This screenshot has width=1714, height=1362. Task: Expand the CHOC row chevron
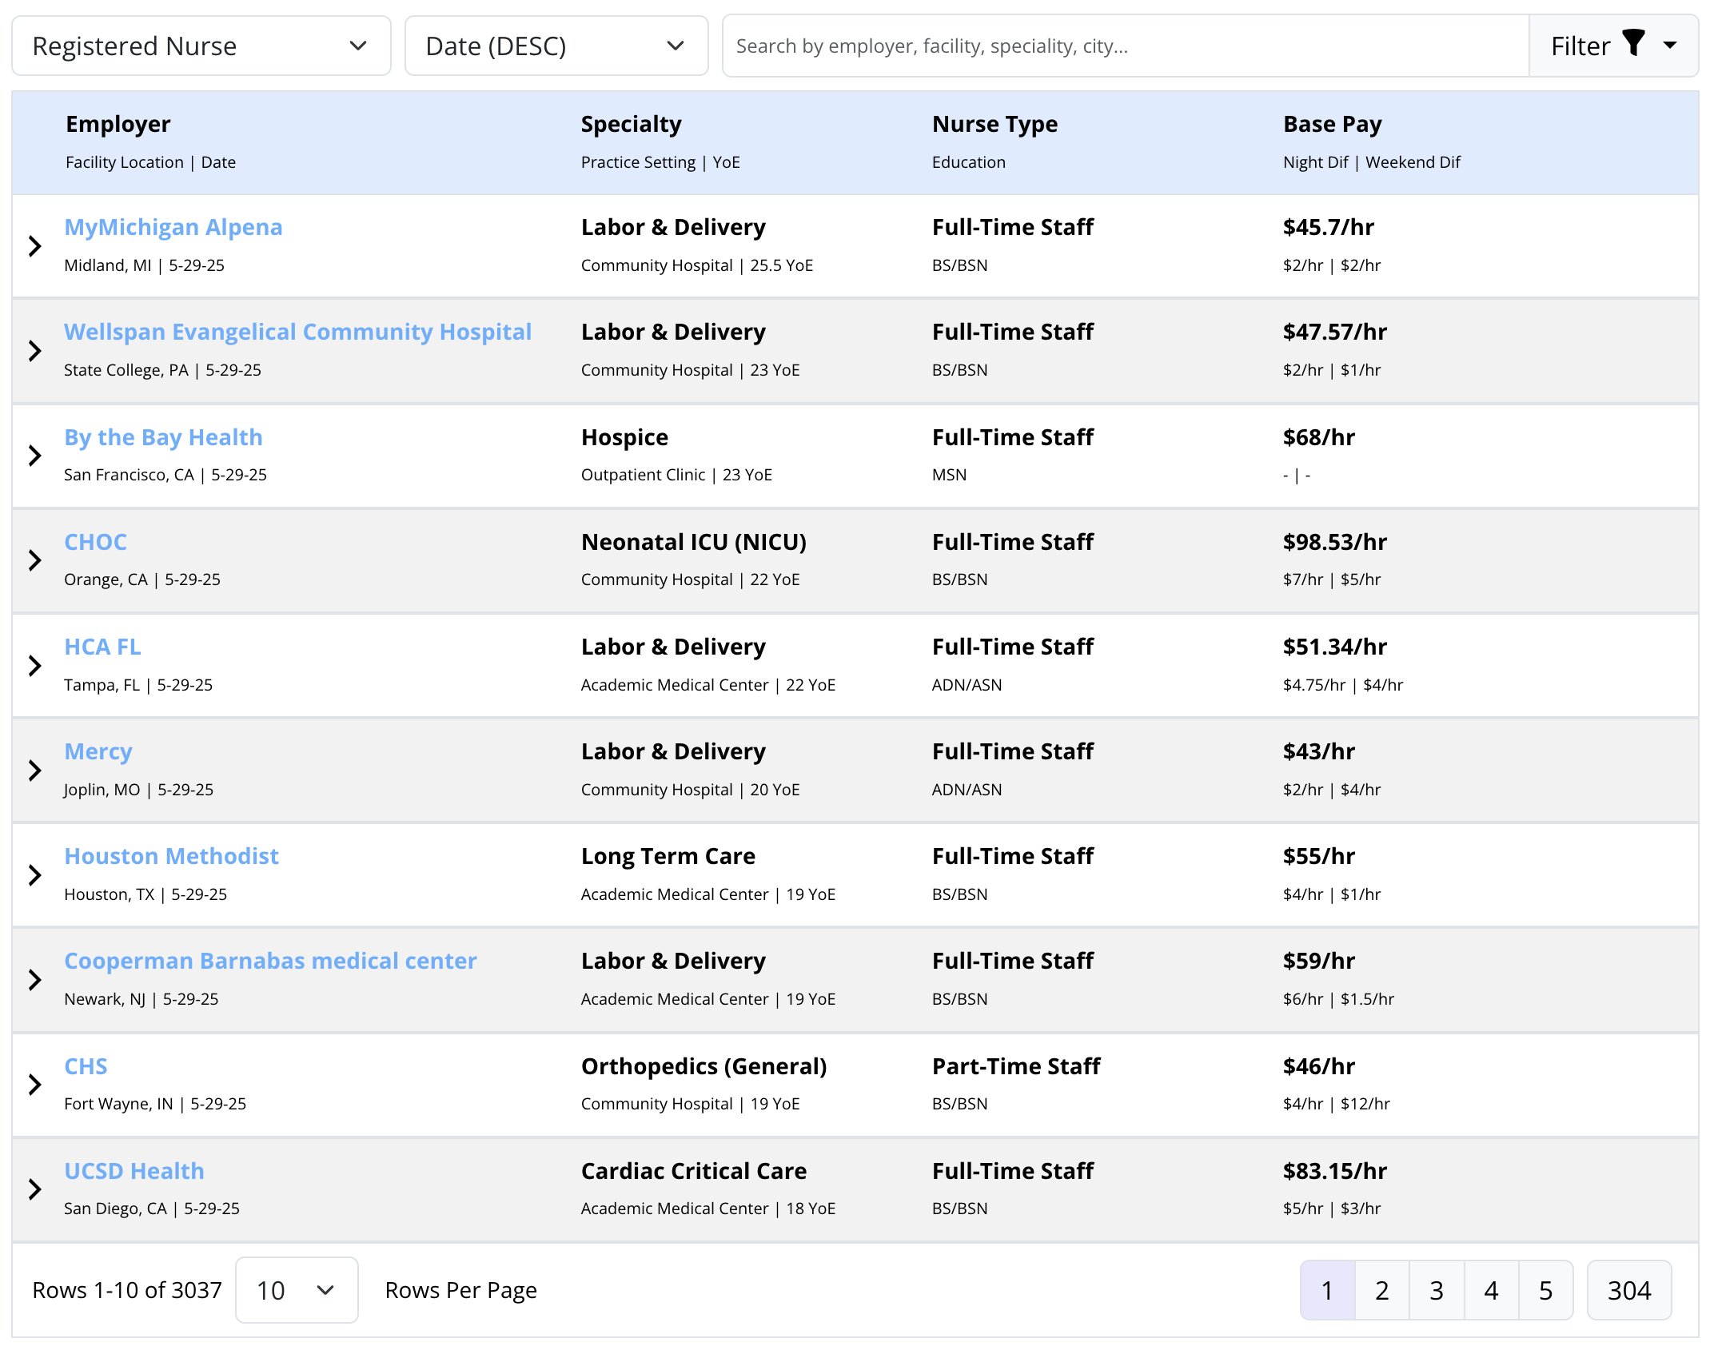pyautogui.click(x=35, y=560)
